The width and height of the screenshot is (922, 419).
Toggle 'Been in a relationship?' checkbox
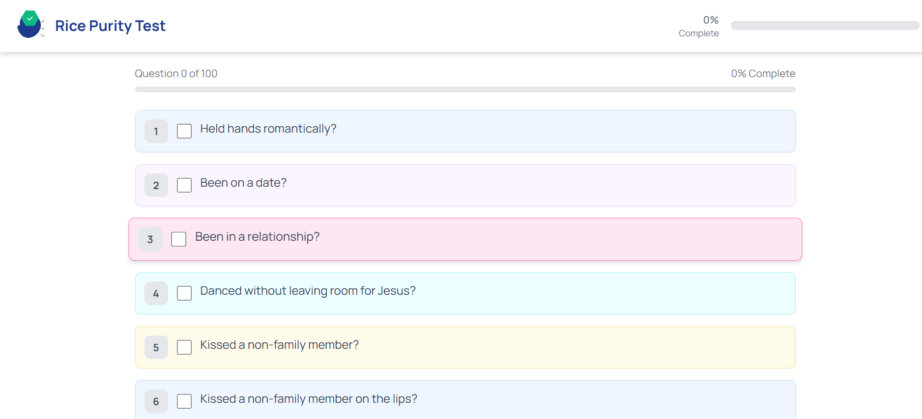coord(179,239)
